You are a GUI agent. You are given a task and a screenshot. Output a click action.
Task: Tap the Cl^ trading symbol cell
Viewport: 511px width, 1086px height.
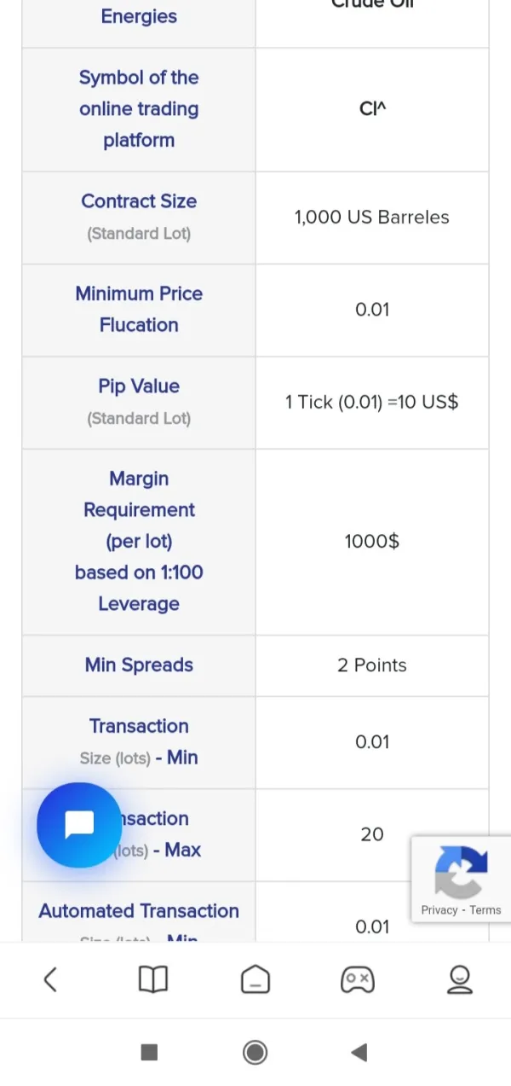coord(372,109)
